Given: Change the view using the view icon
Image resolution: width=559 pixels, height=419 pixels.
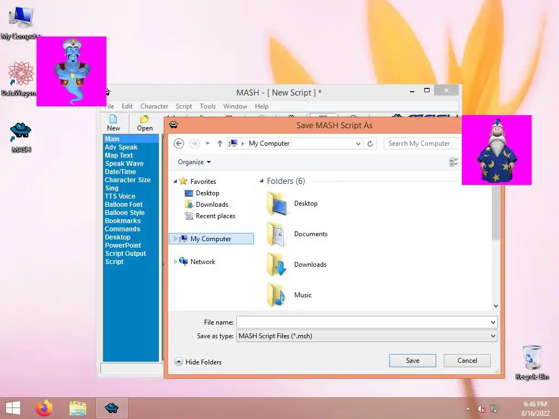Looking at the screenshot, I should click(x=454, y=162).
